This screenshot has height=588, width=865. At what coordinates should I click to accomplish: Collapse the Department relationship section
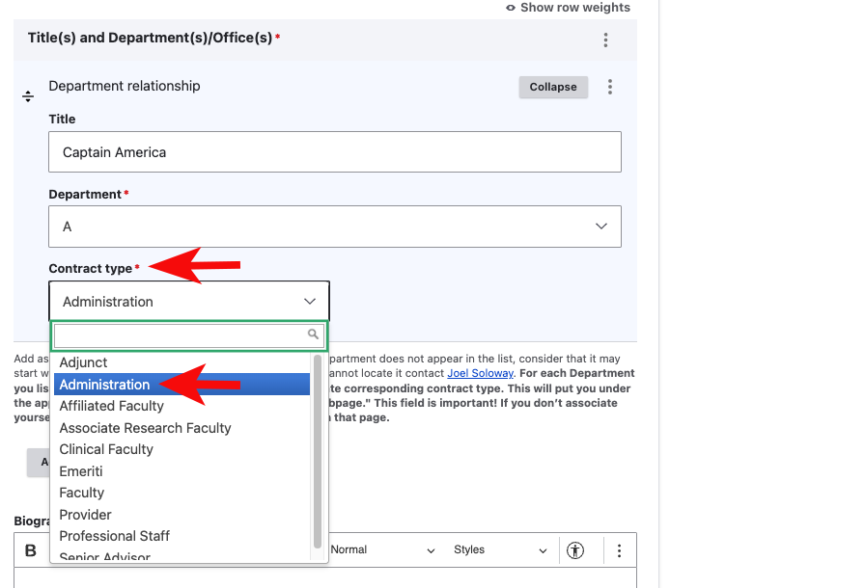[553, 87]
